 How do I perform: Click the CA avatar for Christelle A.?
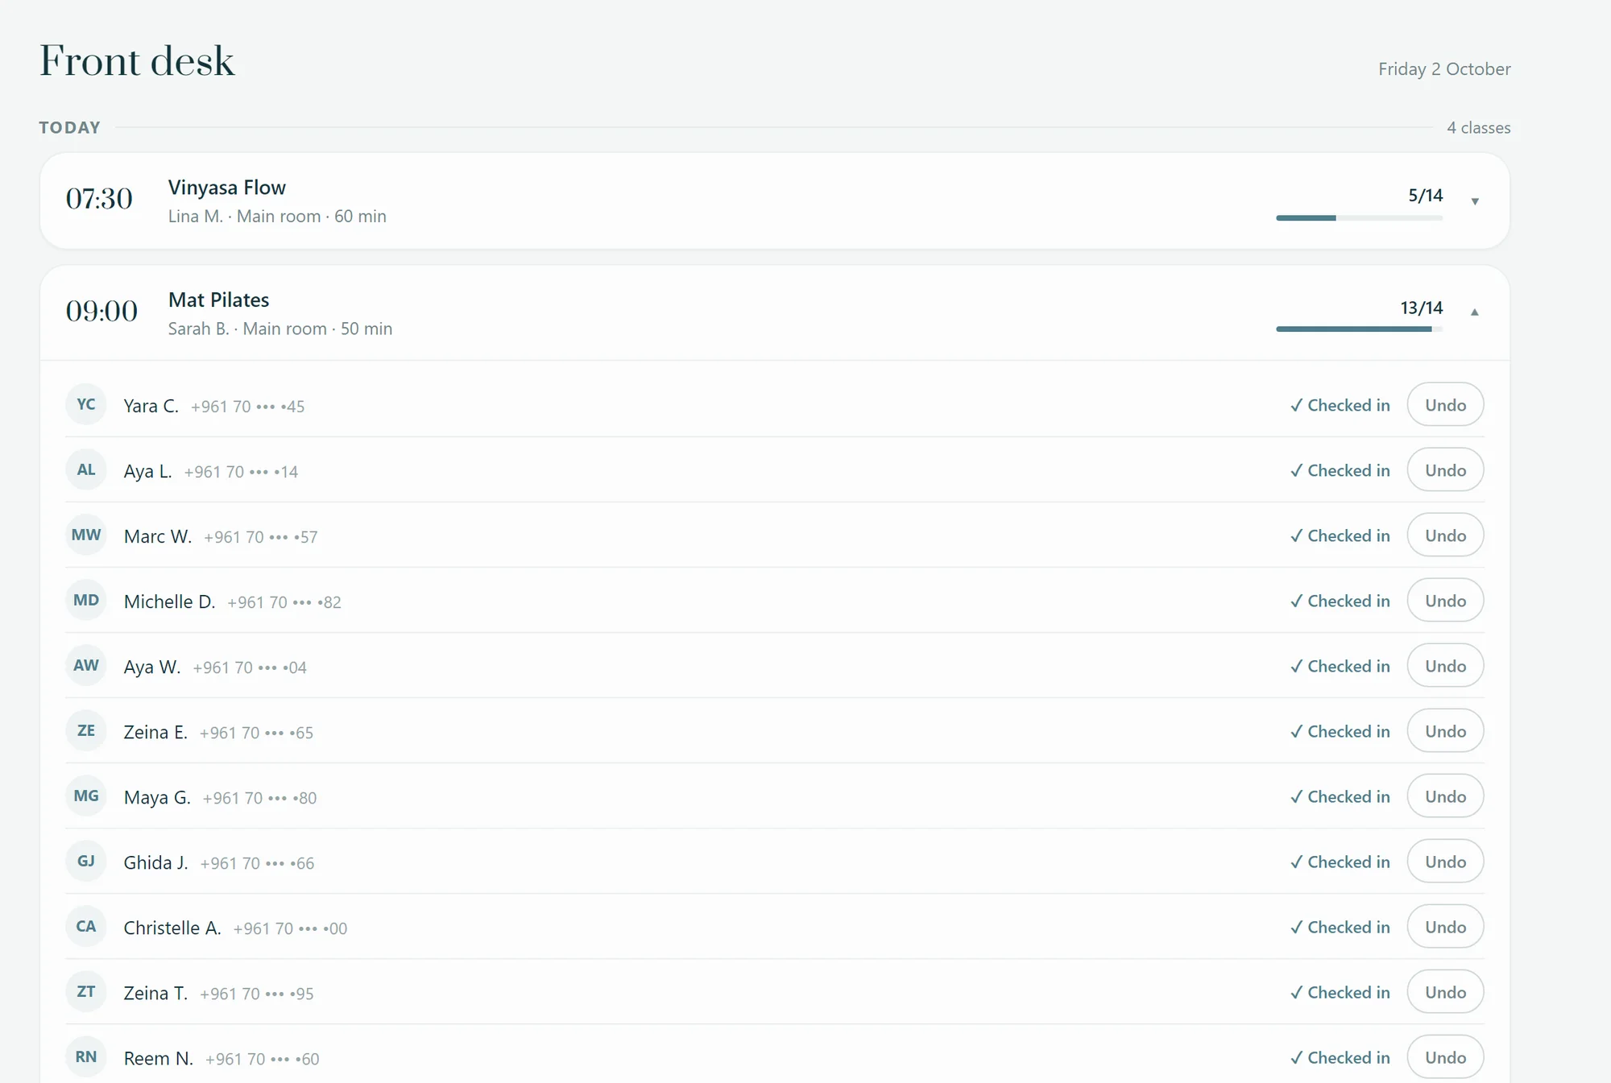[86, 926]
